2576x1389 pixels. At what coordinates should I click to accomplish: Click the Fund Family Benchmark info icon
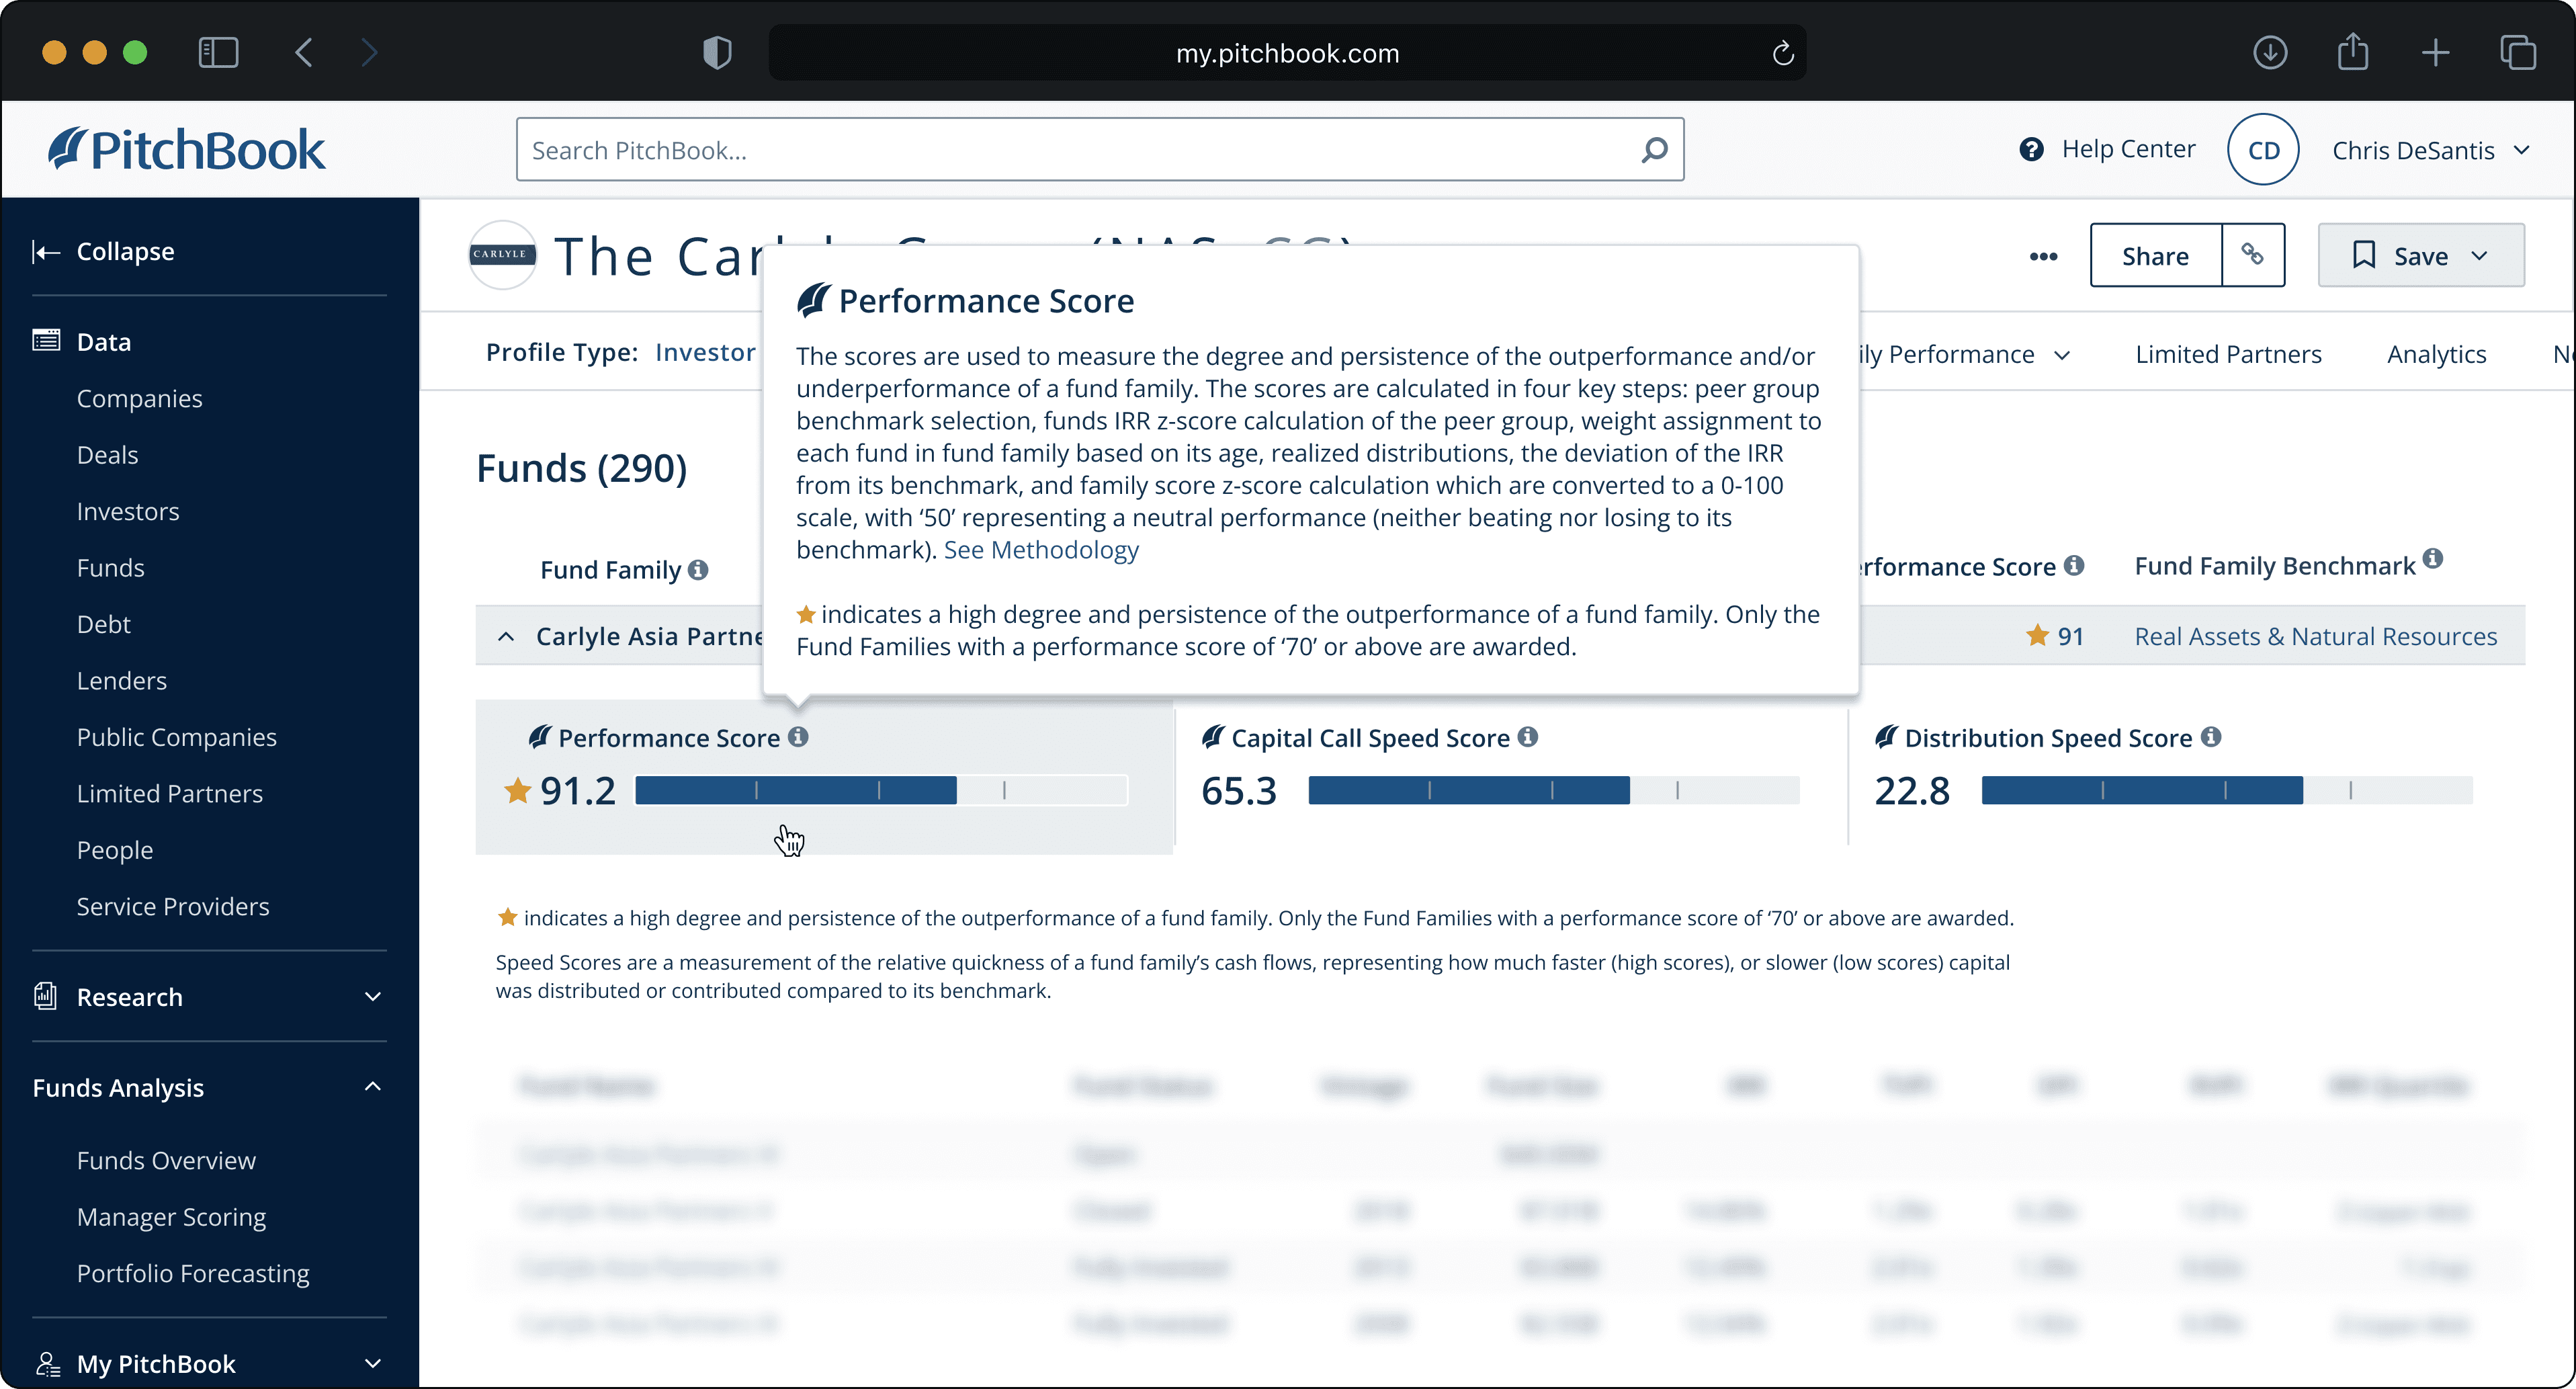click(2432, 559)
